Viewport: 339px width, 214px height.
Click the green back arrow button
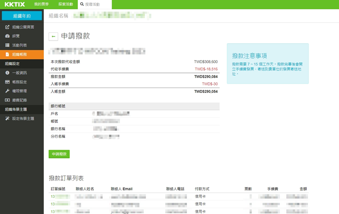53,36
